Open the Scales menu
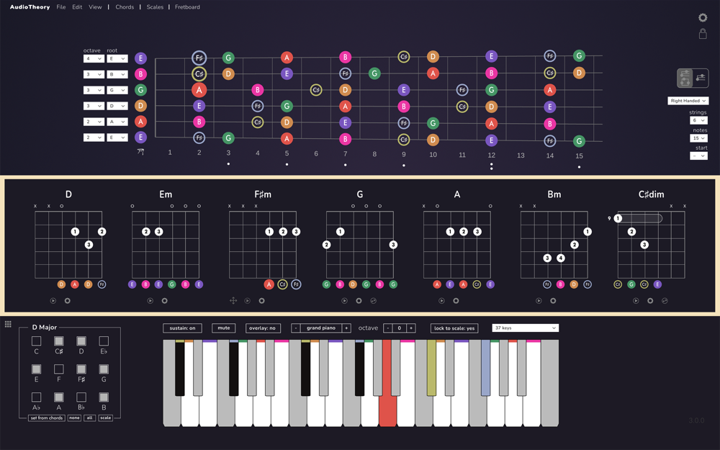Viewport: 720px width, 450px height. tap(155, 7)
